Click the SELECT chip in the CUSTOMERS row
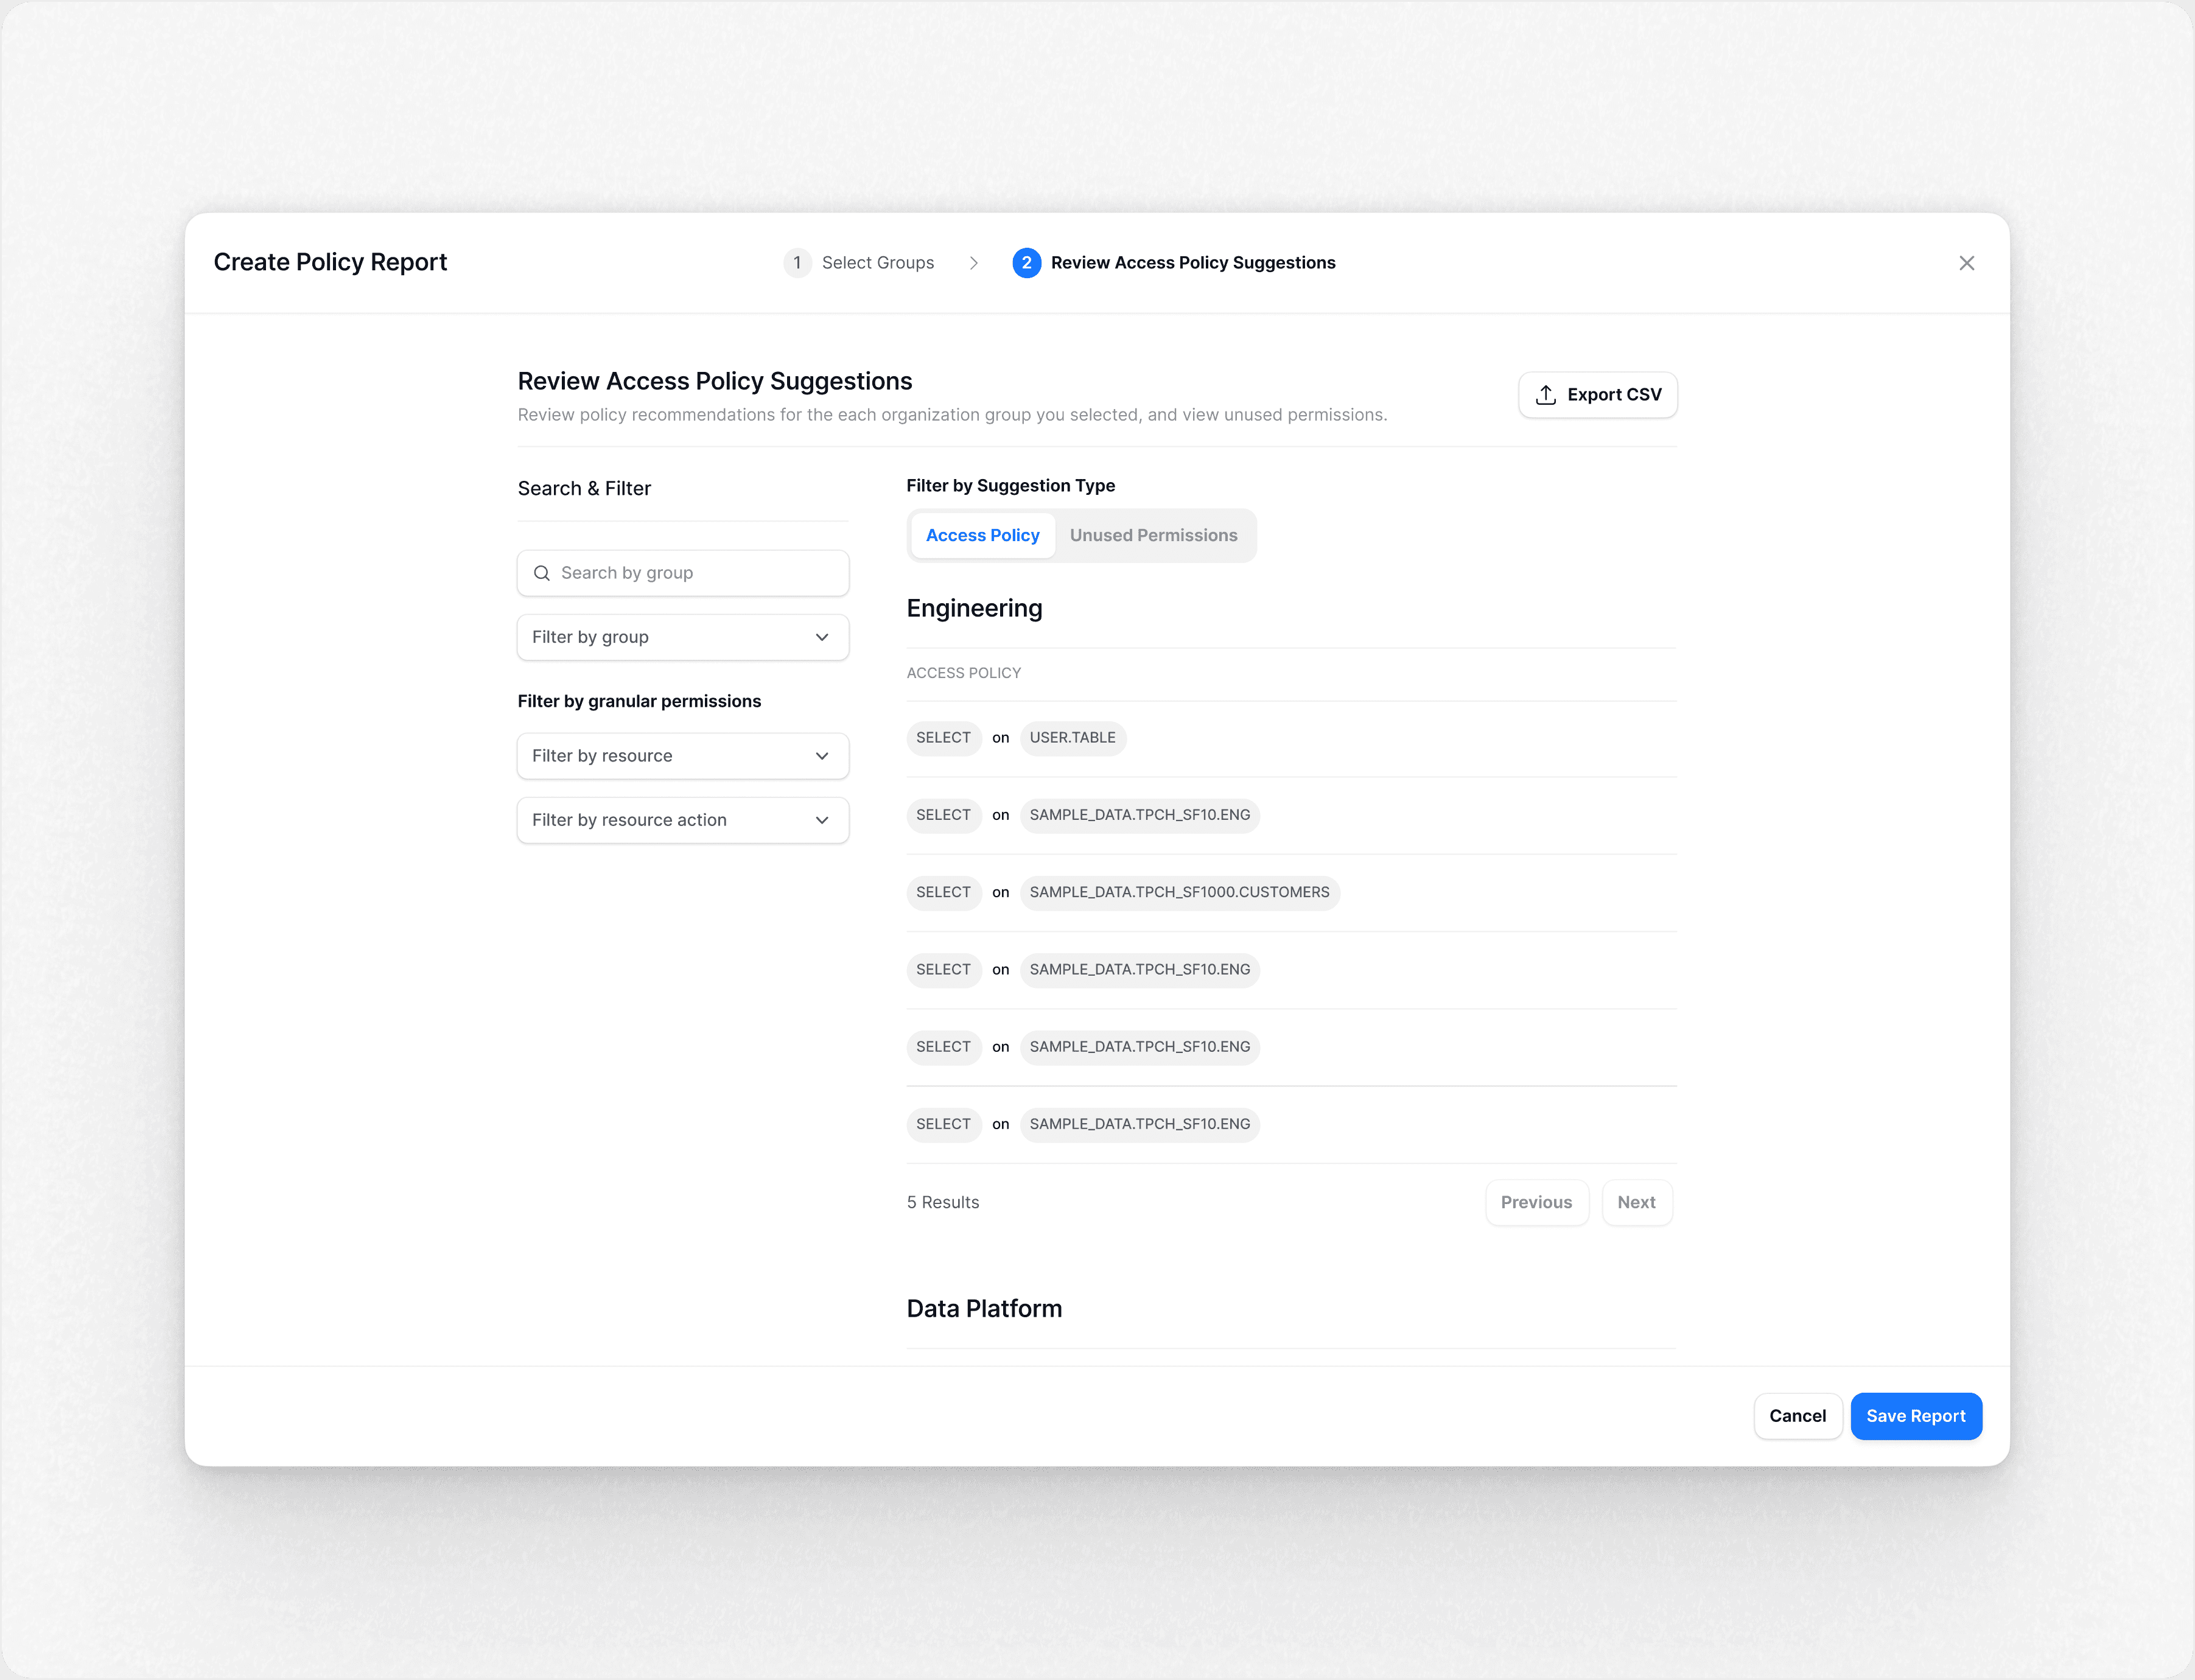The width and height of the screenshot is (2195, 1680). pos(943,893)
